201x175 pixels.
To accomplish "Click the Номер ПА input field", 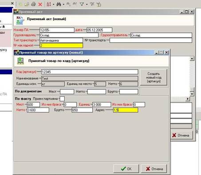I will click(x=57, y=30).
